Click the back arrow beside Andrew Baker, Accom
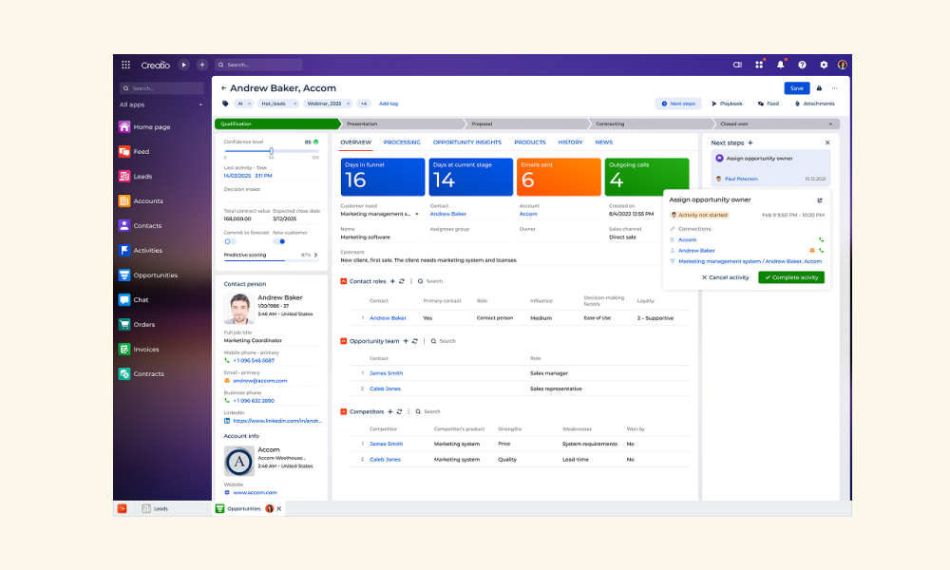The height and width of the screenshot is (570, 950). 223,88
